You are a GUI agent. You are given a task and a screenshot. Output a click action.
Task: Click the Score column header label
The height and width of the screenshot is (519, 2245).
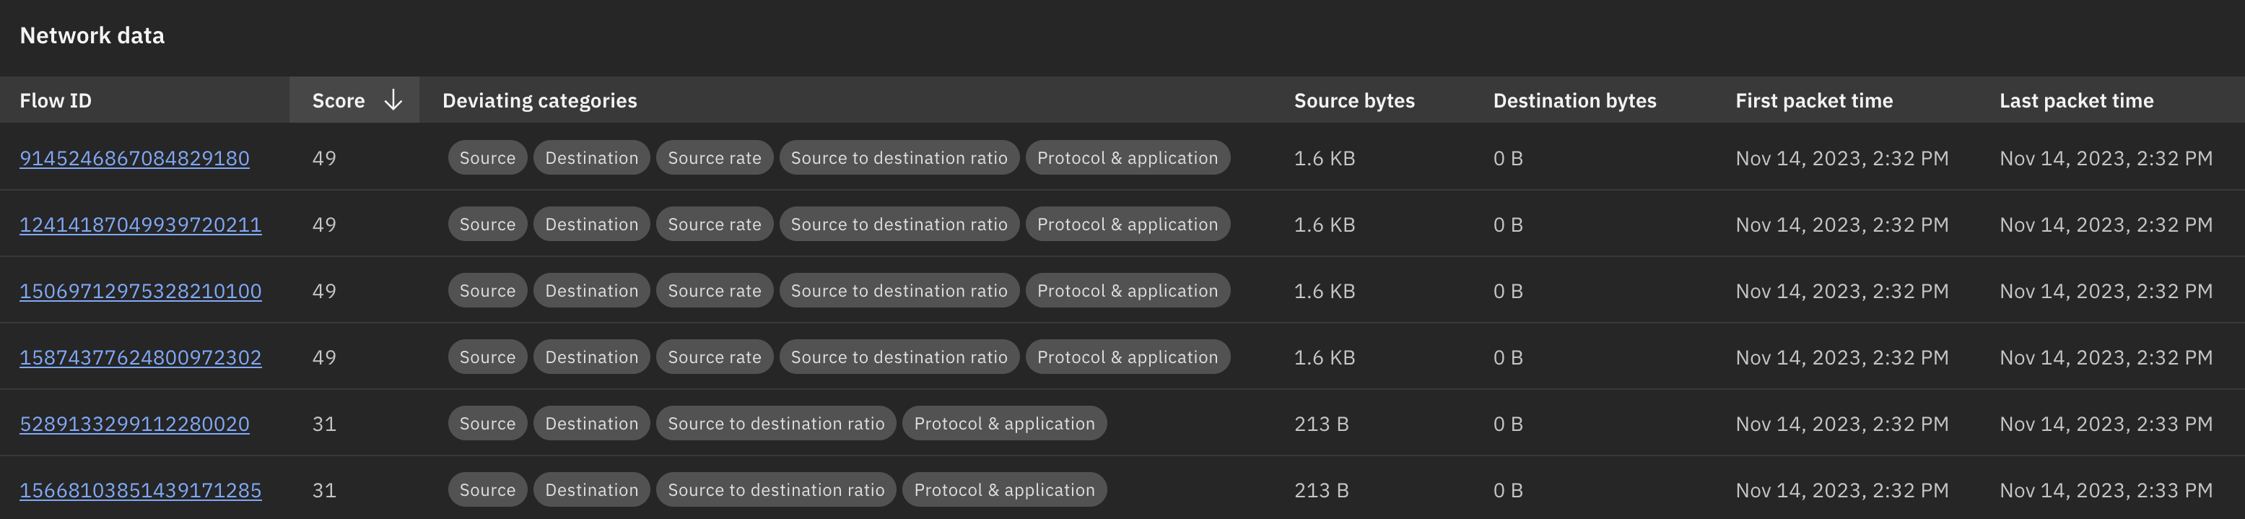338,100
